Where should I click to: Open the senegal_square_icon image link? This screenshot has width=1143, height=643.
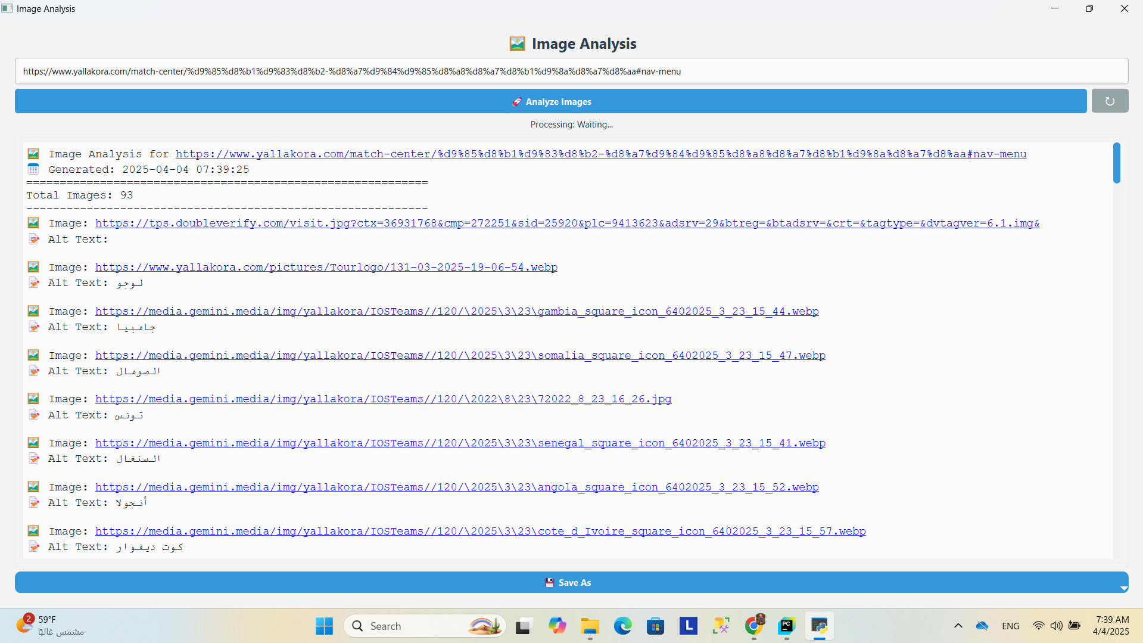[x=460, y=443]
